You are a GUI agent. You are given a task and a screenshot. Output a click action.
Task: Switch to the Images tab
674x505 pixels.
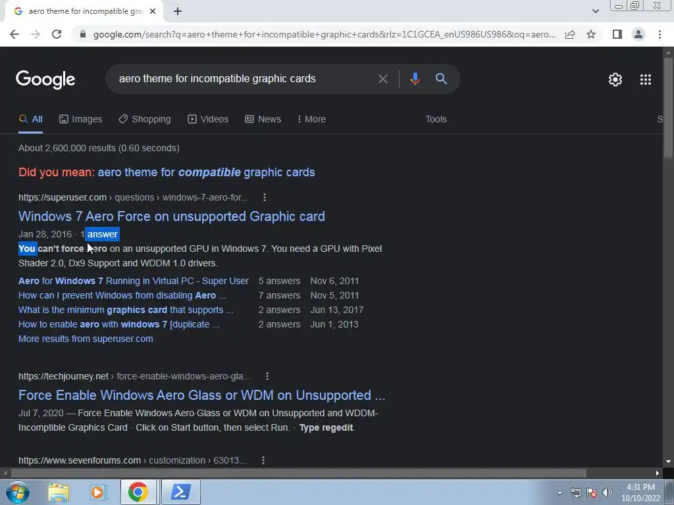click(x=81, y=120)
